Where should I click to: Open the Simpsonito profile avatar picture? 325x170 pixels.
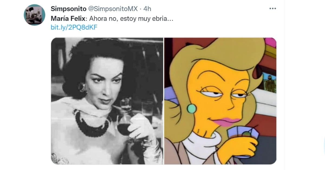pyautogui.click(x=34, y=15)
